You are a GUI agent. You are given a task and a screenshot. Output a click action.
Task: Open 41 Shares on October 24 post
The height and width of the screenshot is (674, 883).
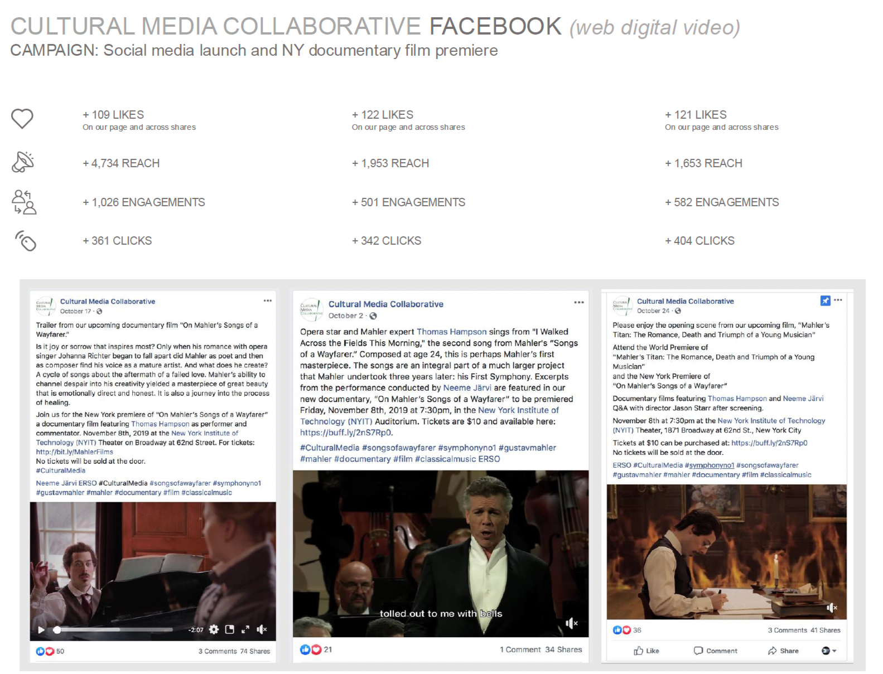tap(825, 630)
